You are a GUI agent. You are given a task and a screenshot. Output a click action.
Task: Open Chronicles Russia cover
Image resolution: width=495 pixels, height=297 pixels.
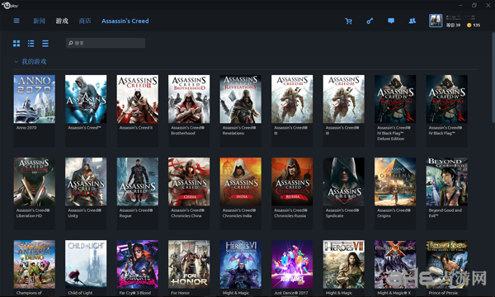pyautogui.click(x=292, y=181)
